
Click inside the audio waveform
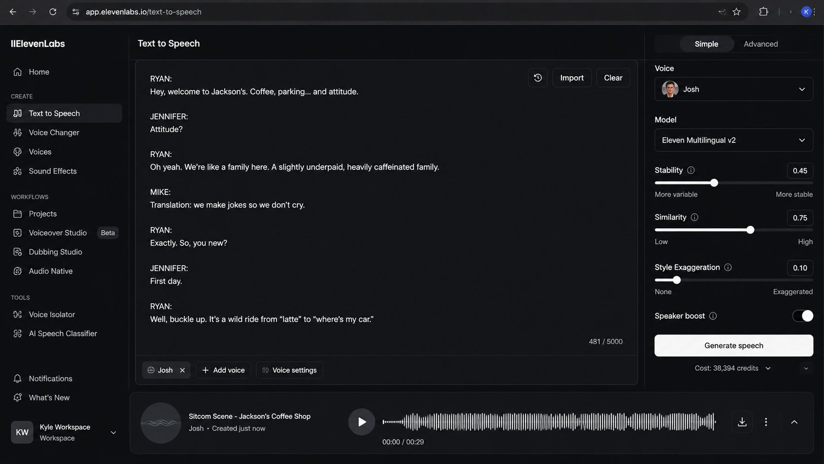pos(549,422)
